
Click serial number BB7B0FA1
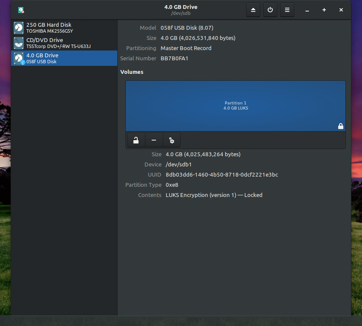click(x=174, y=59)
